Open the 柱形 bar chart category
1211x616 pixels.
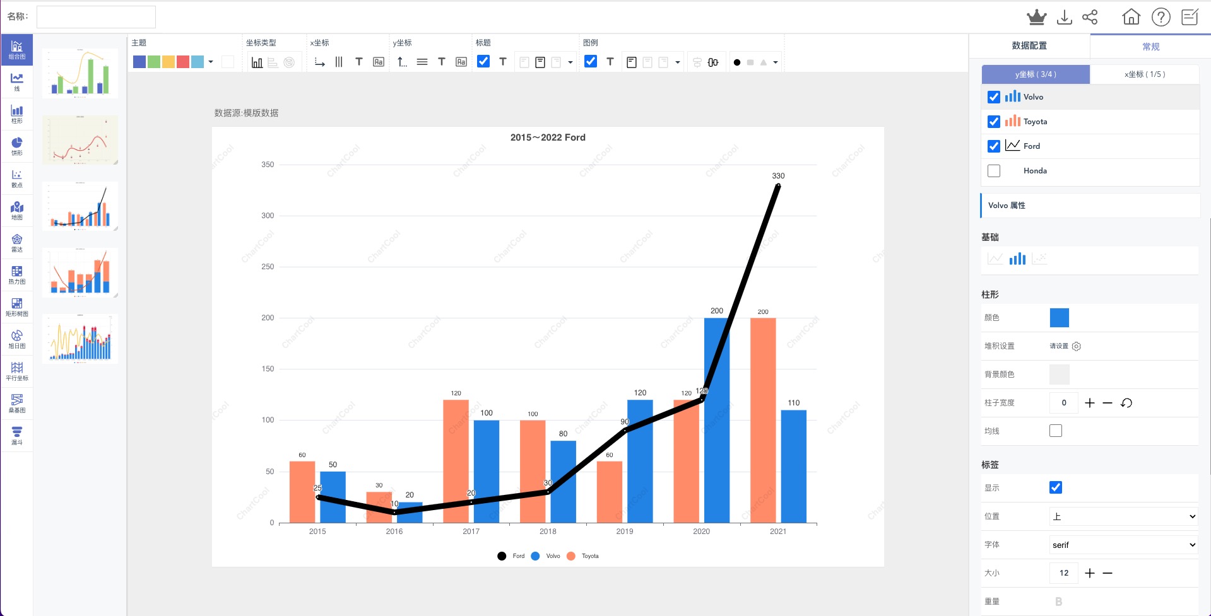point(17,114)
